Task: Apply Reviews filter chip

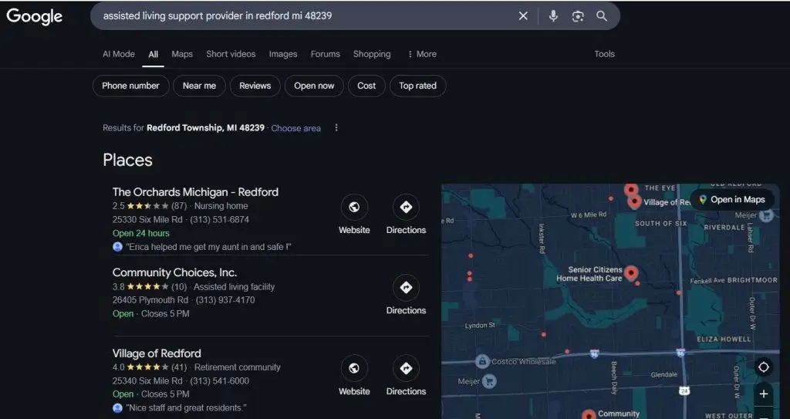Action: coord(255,86)
